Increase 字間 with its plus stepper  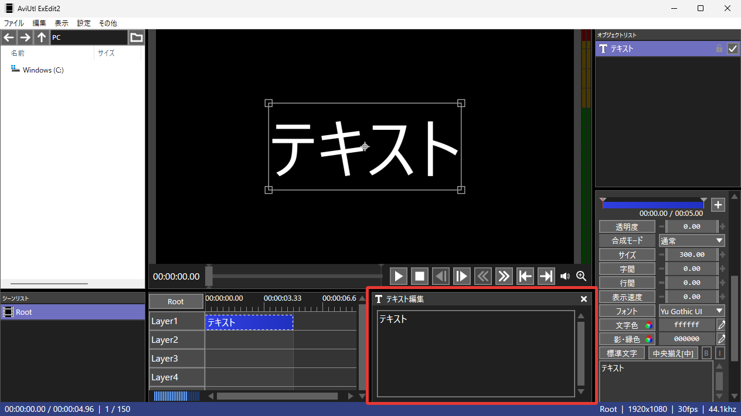(722, 269)
